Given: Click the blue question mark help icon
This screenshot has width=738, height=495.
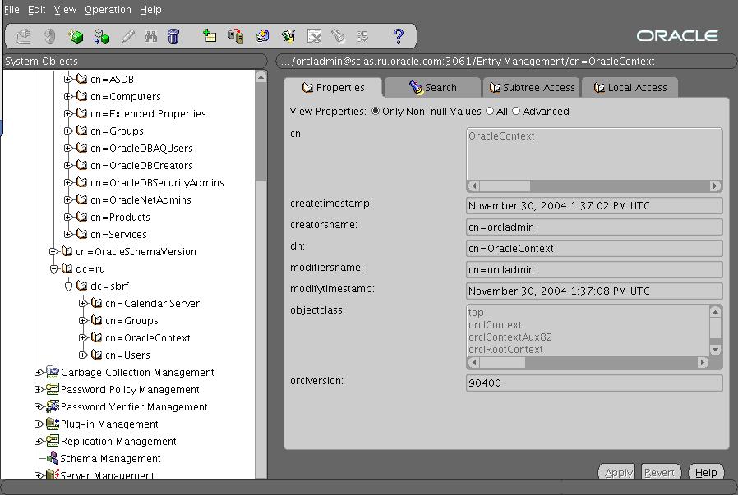Looking at the screenshot, I should pos(399,36).
